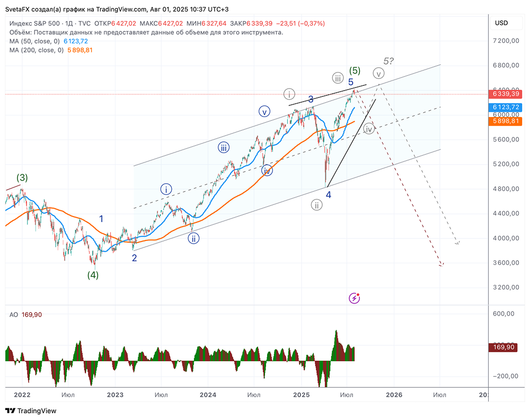Click the orange 5 898,81 MA price label

tap(505, 121)
